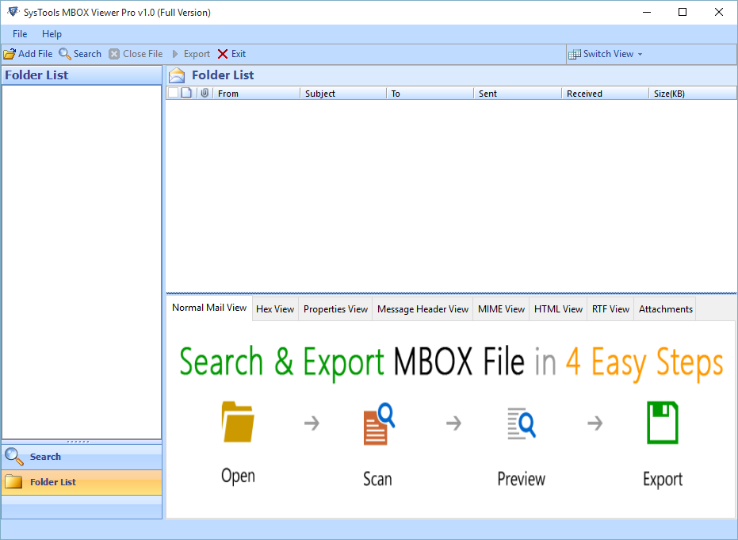Click the Scan document graphic in the steps banner
The height and width of the screenshot is (540, 738).
pyautogui.click(x=379, y=423)
